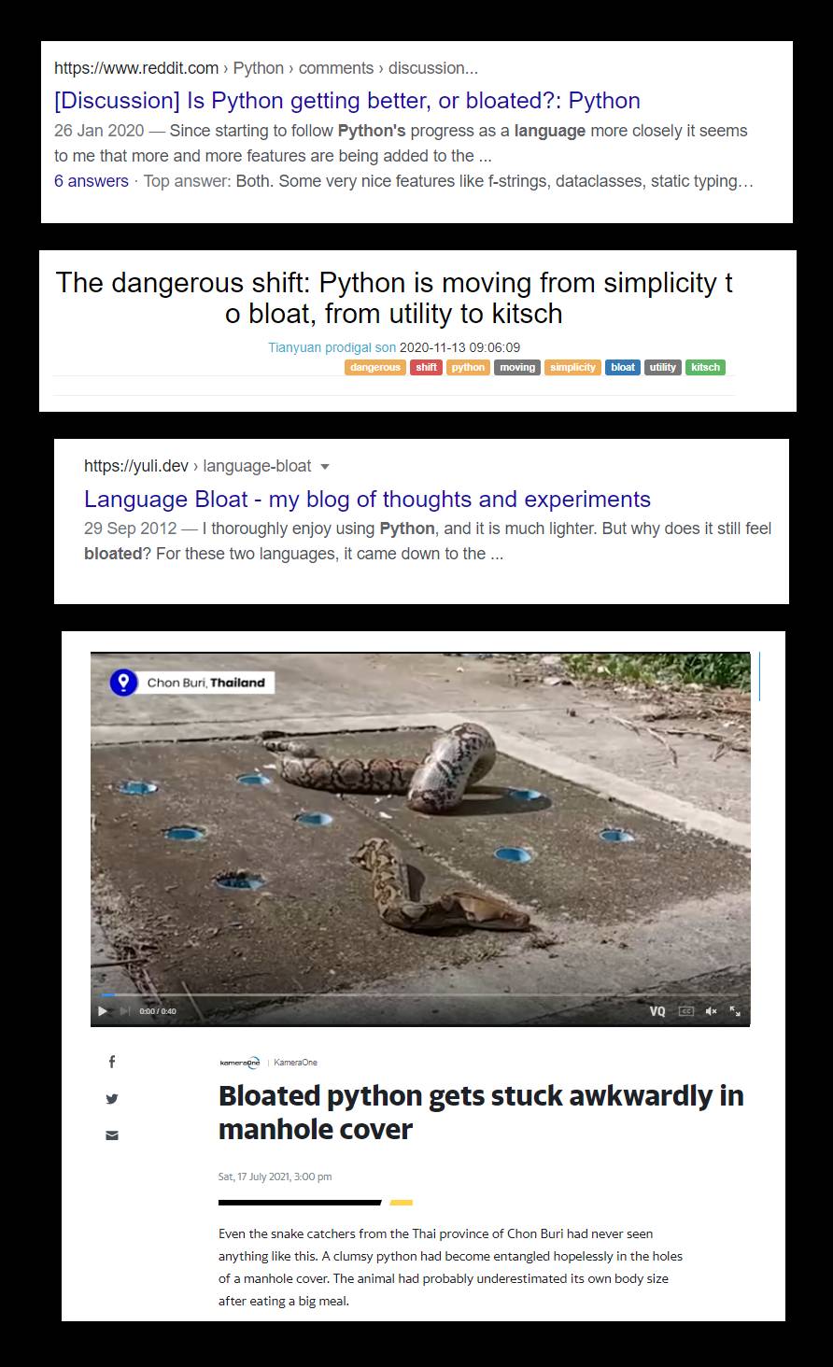Open the KameraOne source logo
Viewport: 833px width, 1367px height.
(x=239, y=1063)
